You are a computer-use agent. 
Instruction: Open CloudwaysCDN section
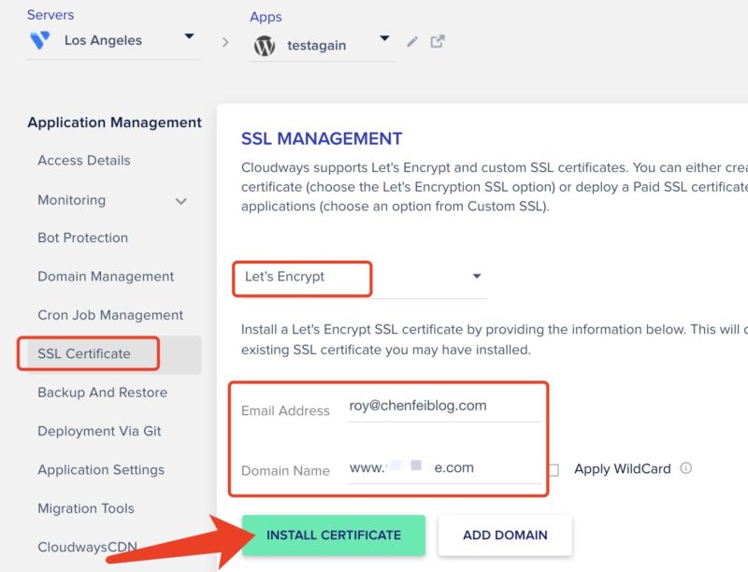click(87, 547)
